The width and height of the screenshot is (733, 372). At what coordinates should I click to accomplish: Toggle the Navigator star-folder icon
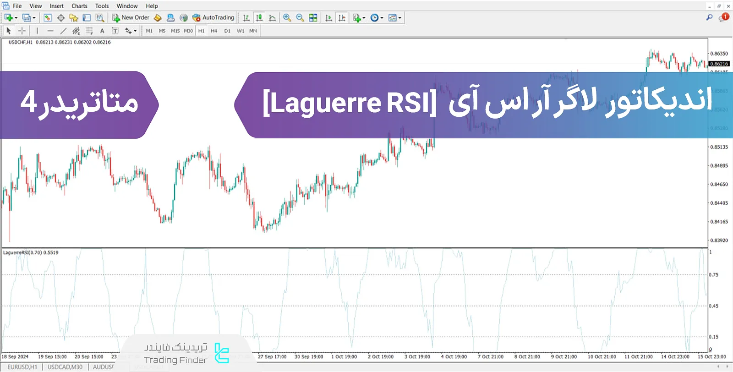click(73, 18)
